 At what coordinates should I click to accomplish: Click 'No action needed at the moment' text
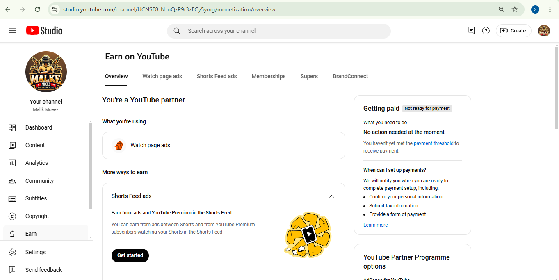[404, 132]
